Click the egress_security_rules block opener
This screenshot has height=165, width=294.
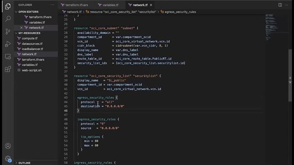click(97, 98)
